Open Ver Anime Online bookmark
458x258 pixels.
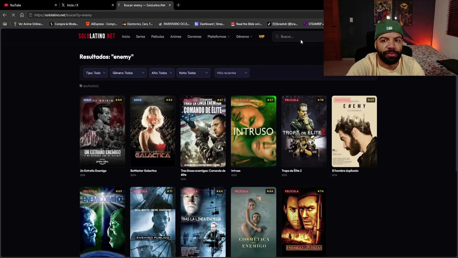tap(28, 24)
